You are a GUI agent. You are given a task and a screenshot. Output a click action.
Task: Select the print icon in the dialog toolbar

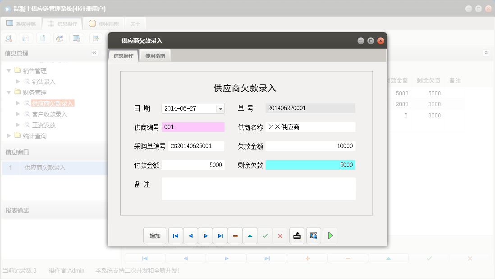pyautogui.click(x=297, y=235)
